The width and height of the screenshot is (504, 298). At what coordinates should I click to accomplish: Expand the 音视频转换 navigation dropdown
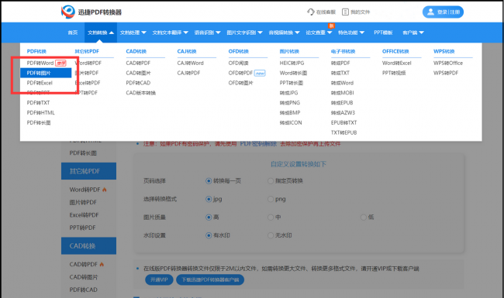284,33
